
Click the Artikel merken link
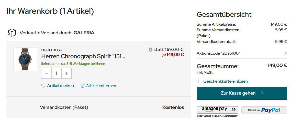click(x=60, y=86)
